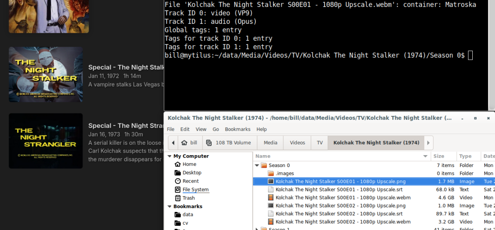Open the cv bookmark folder

[x=185, y=223]
